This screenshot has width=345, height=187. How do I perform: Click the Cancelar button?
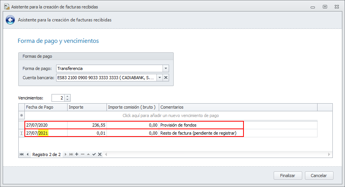coord(319,176)
